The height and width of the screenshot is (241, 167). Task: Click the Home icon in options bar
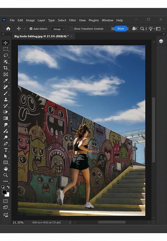click(x=8, y=29)
